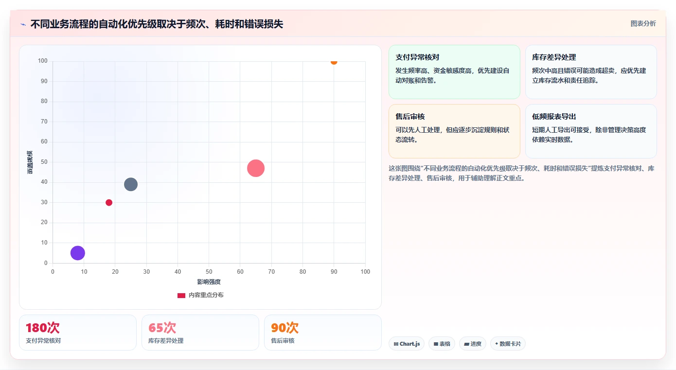Click the page title heading
Viewport: 676px width, 370px height.
tap(157, 24)
